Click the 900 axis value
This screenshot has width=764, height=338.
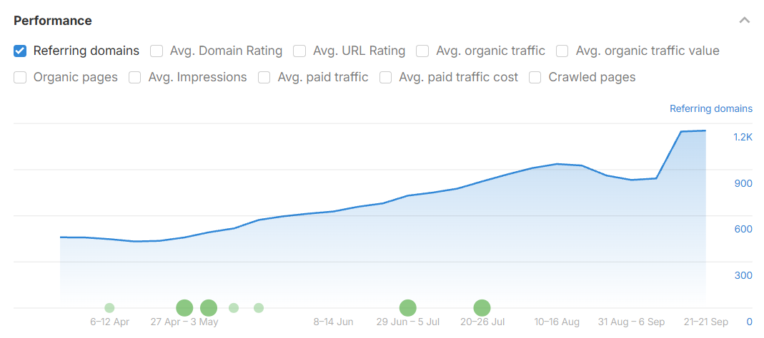coord(743,183)
